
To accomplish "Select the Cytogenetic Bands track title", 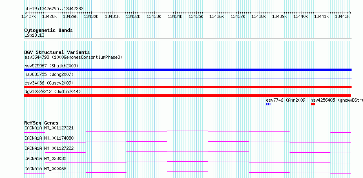I will tap(49, 30).
